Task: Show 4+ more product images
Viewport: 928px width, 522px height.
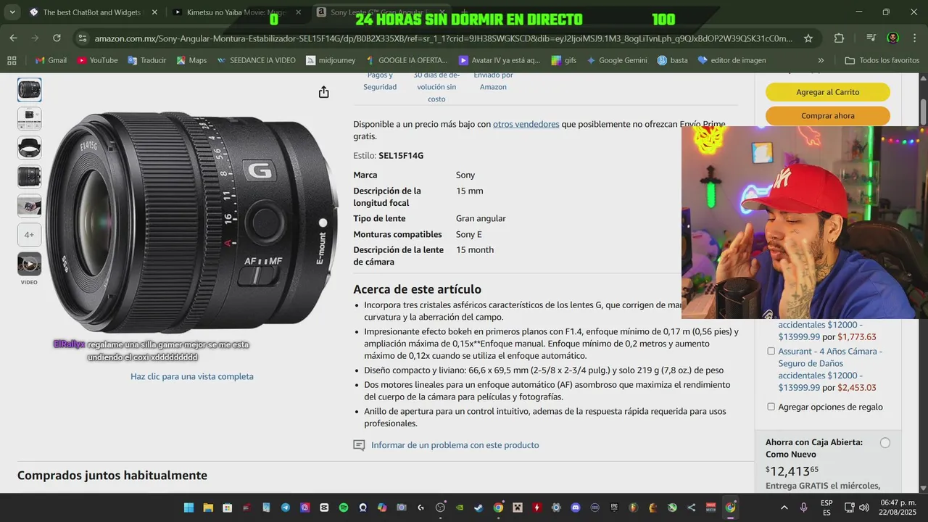Action: tap(29, 235)
